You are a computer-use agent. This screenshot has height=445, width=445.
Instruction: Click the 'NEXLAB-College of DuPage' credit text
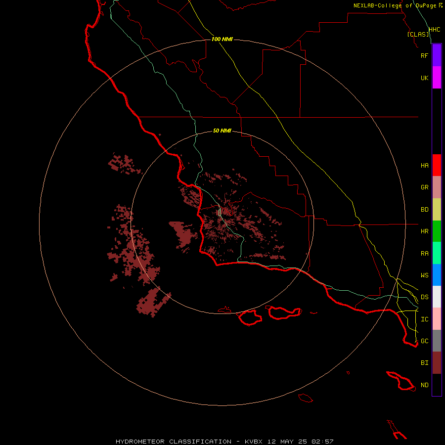tap(395, 5)
